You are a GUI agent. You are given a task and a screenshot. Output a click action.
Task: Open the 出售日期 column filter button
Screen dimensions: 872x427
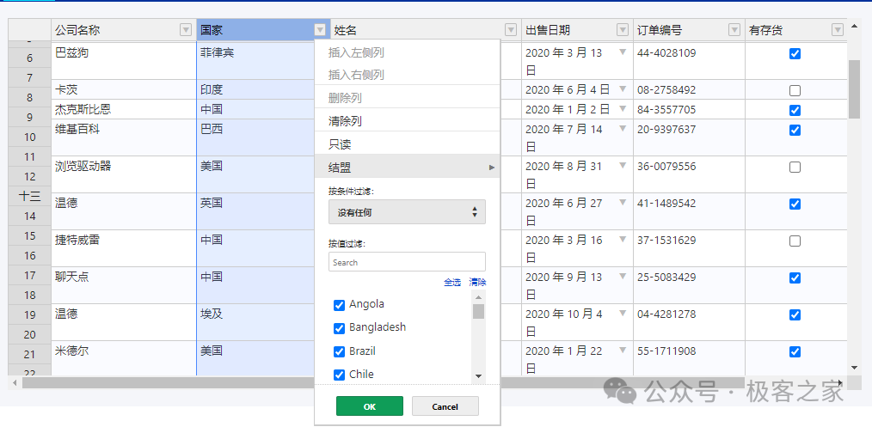click(x=623, y=30)
